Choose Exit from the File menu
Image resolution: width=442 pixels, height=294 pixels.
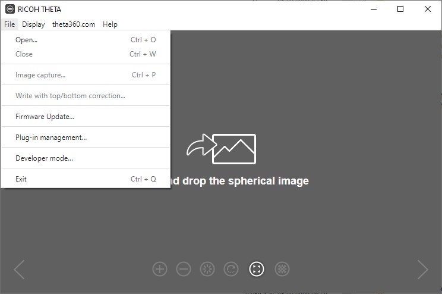[21, 179]
